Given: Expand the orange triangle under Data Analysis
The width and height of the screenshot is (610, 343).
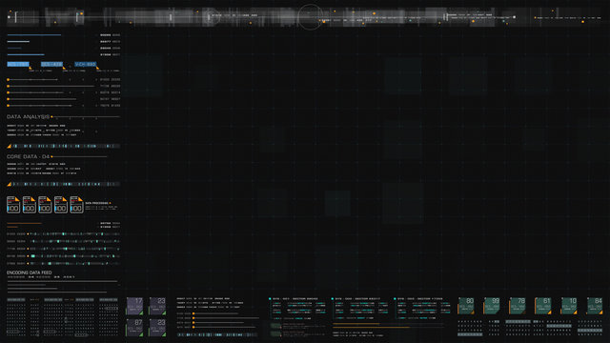Looking at the screenshot, I should pos(9,146).
